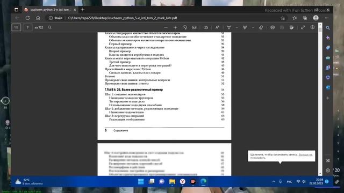Open sidebar Shopping tag icon
The image size is (344, 193).
click(328, 48)
